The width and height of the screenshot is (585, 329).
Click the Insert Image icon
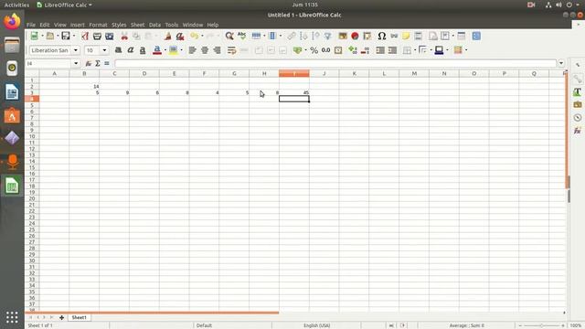(343, 36)
